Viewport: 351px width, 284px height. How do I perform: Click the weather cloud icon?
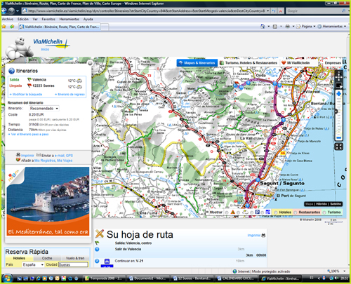[245, 212]
